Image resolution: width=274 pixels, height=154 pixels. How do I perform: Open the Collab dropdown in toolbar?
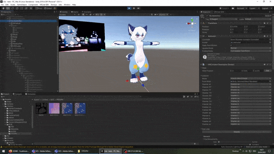coord(224,8)
